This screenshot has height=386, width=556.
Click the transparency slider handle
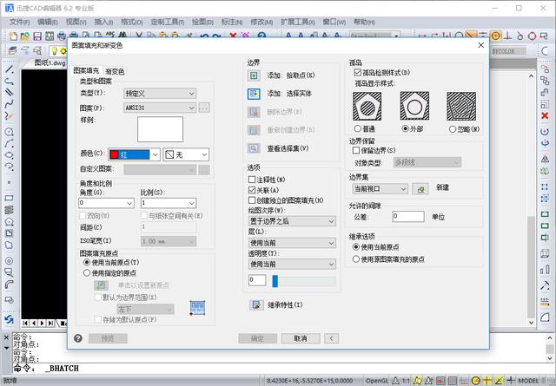pos(275,281)
